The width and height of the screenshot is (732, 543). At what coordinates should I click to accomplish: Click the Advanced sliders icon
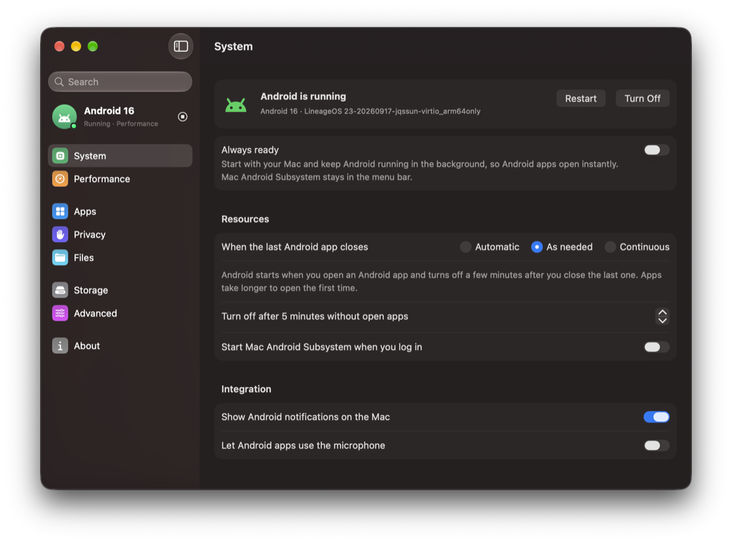coord(60,313)
